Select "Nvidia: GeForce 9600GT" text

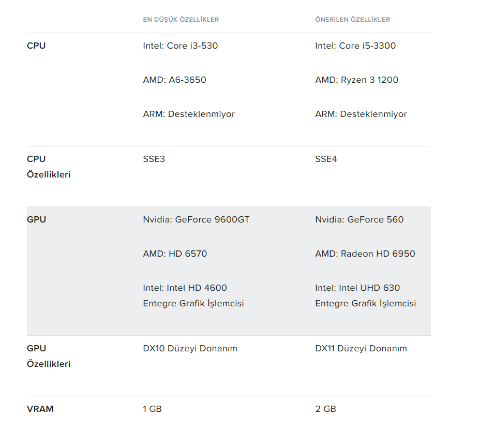(196, 219)
